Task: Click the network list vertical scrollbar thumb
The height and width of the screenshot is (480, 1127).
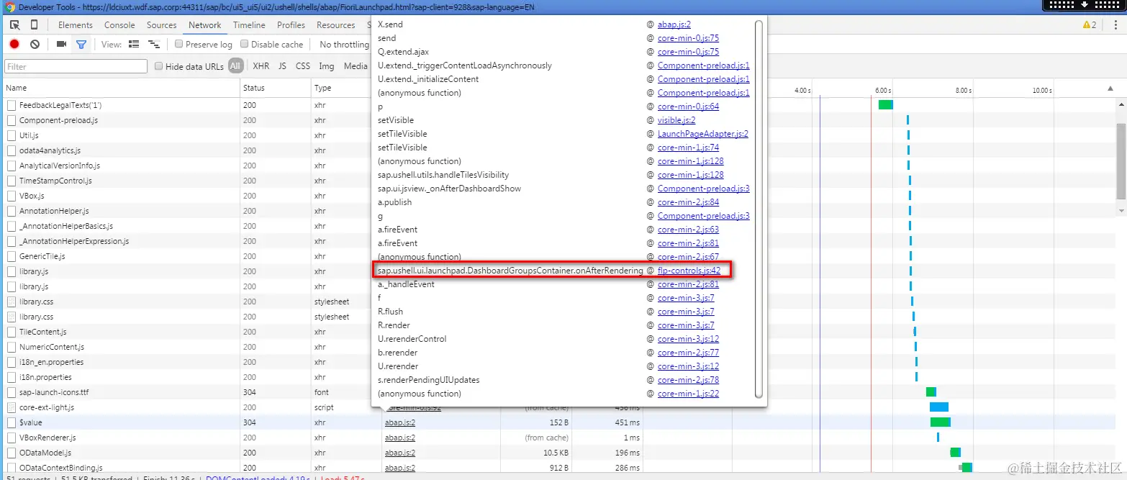Action: coord(1121,160)
